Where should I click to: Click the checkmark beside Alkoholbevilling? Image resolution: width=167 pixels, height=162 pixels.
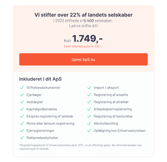point(89,123)
